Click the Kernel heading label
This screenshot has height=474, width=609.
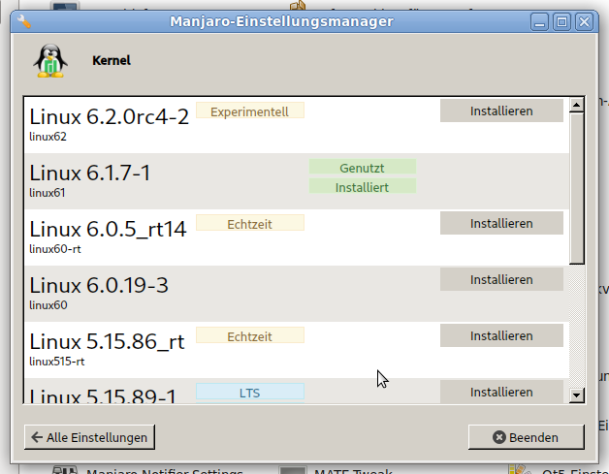point(112,60)
